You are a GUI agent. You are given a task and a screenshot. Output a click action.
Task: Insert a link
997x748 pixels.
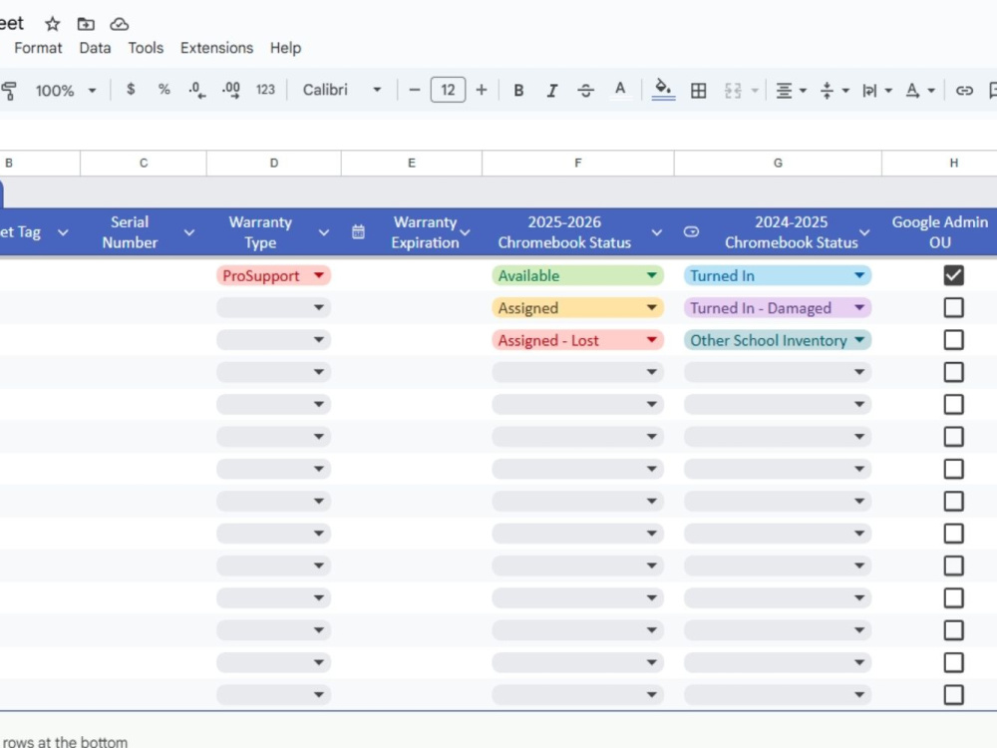(x=964, y=91)
